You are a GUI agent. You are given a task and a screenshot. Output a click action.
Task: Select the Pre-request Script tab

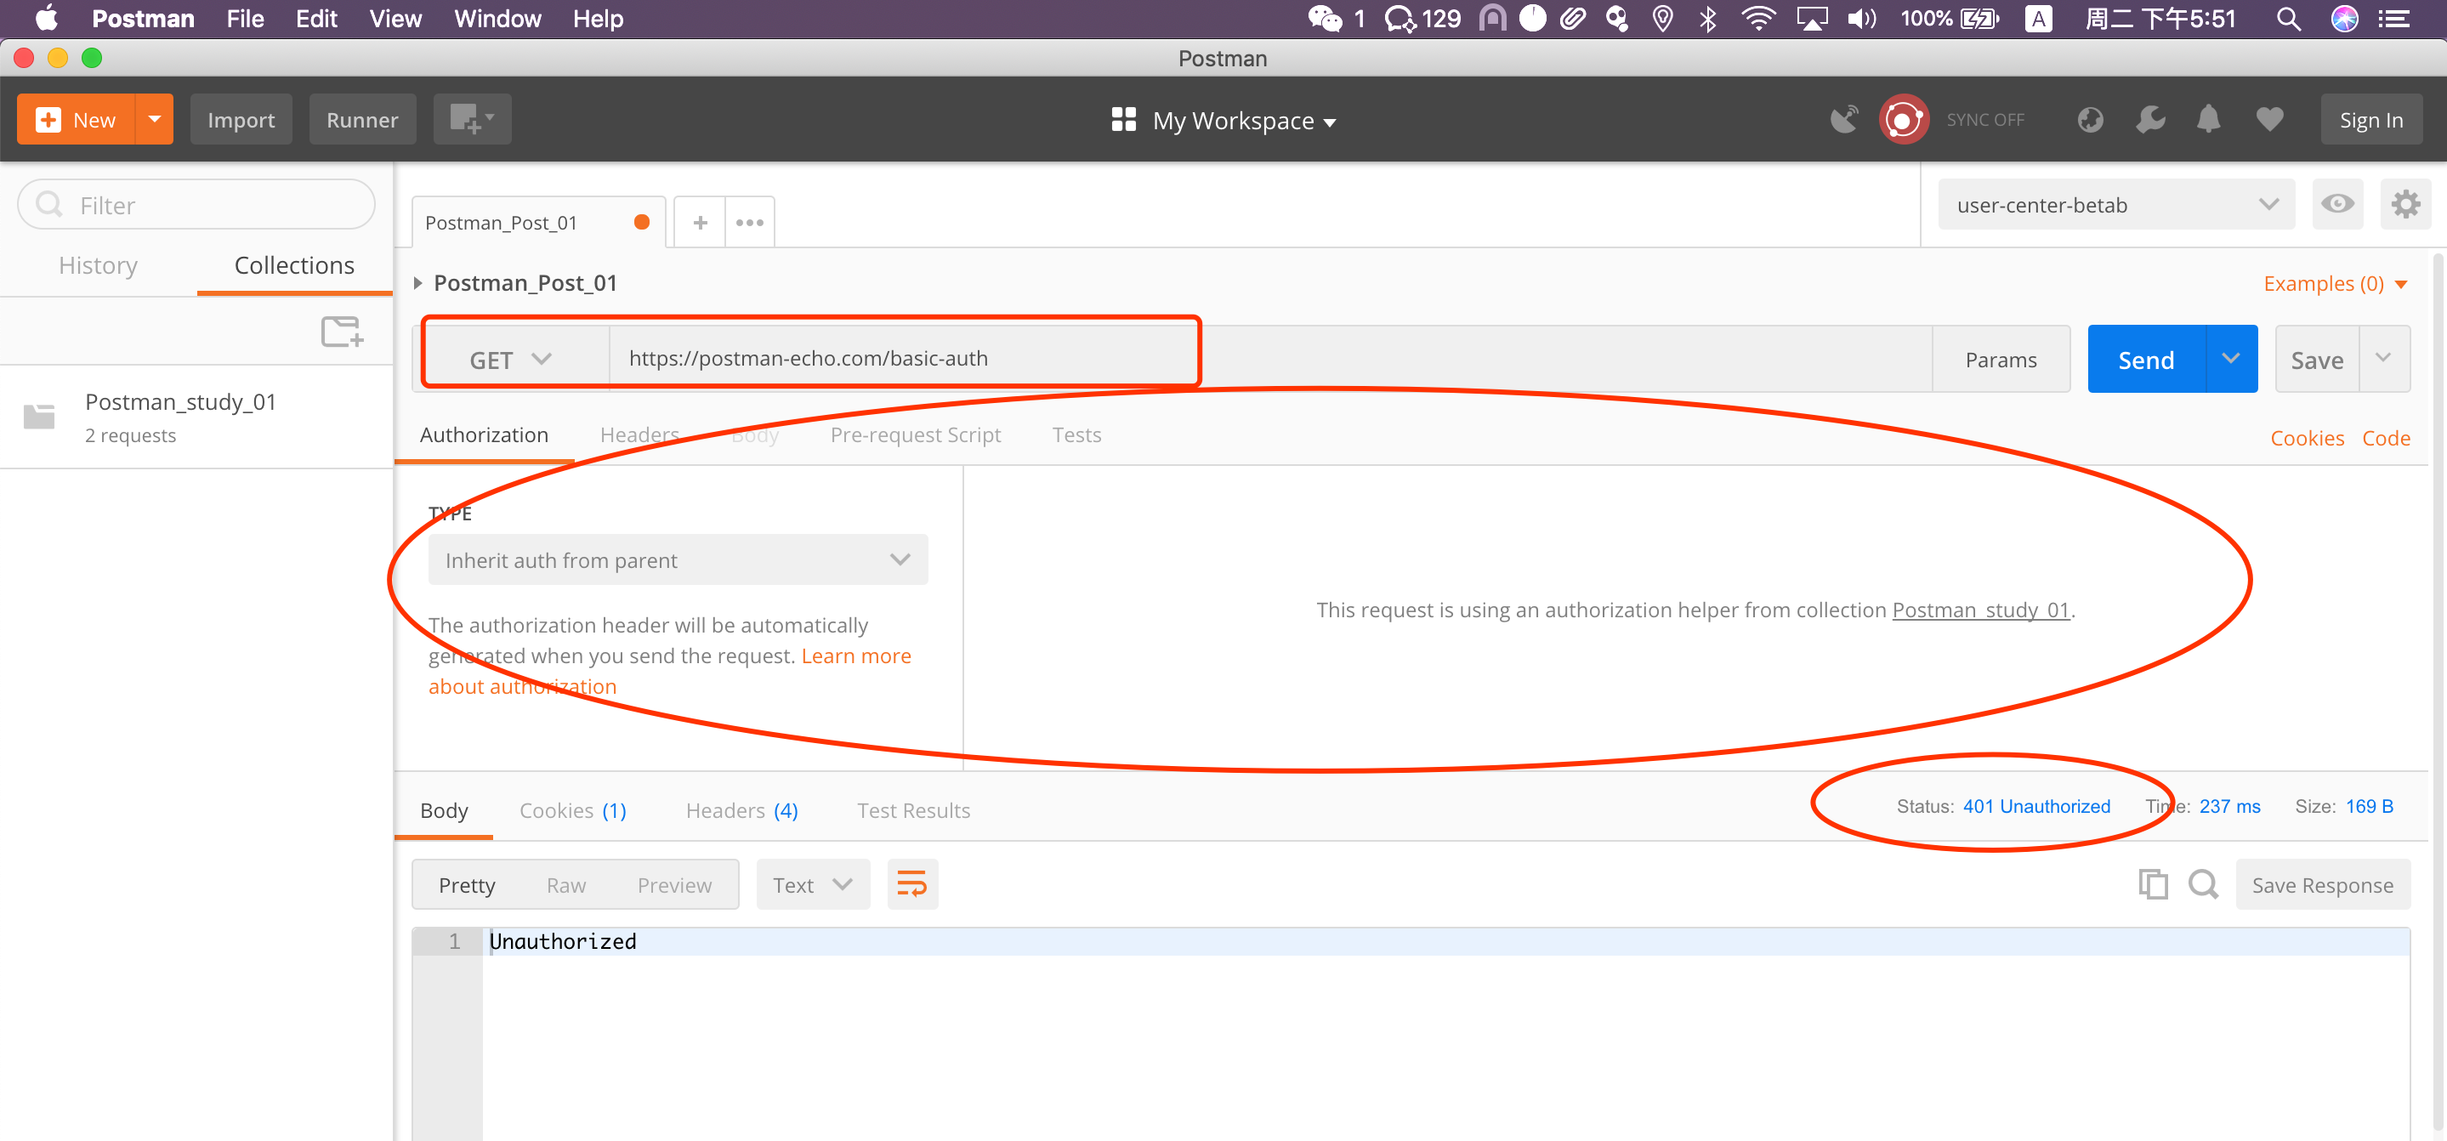click(x=916, y=434)
